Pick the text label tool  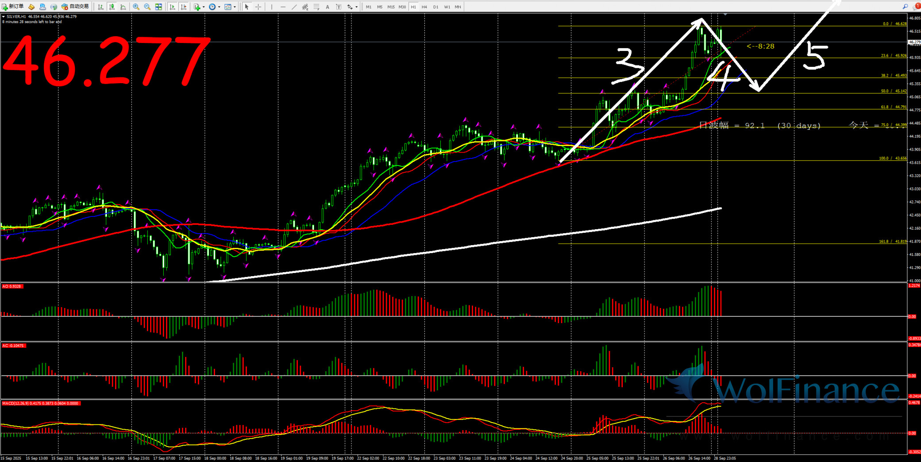328,7
